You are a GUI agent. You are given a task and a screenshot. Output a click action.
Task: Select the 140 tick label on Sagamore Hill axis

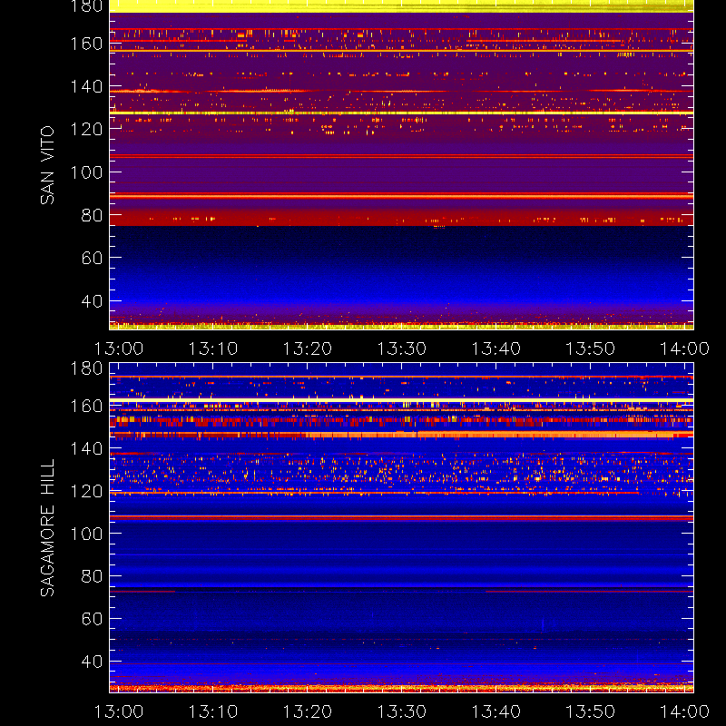[x=86, y=448]
